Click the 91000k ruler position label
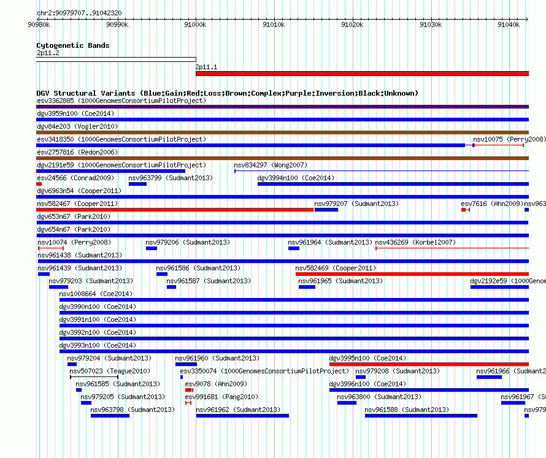The height and width of the screenshot is (458, 546). [x=195, y=25]
